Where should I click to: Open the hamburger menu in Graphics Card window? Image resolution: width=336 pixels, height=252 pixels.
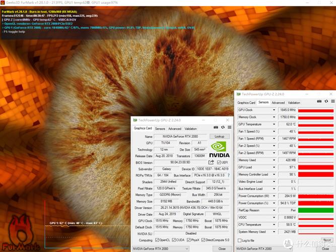tap(230, 127)
